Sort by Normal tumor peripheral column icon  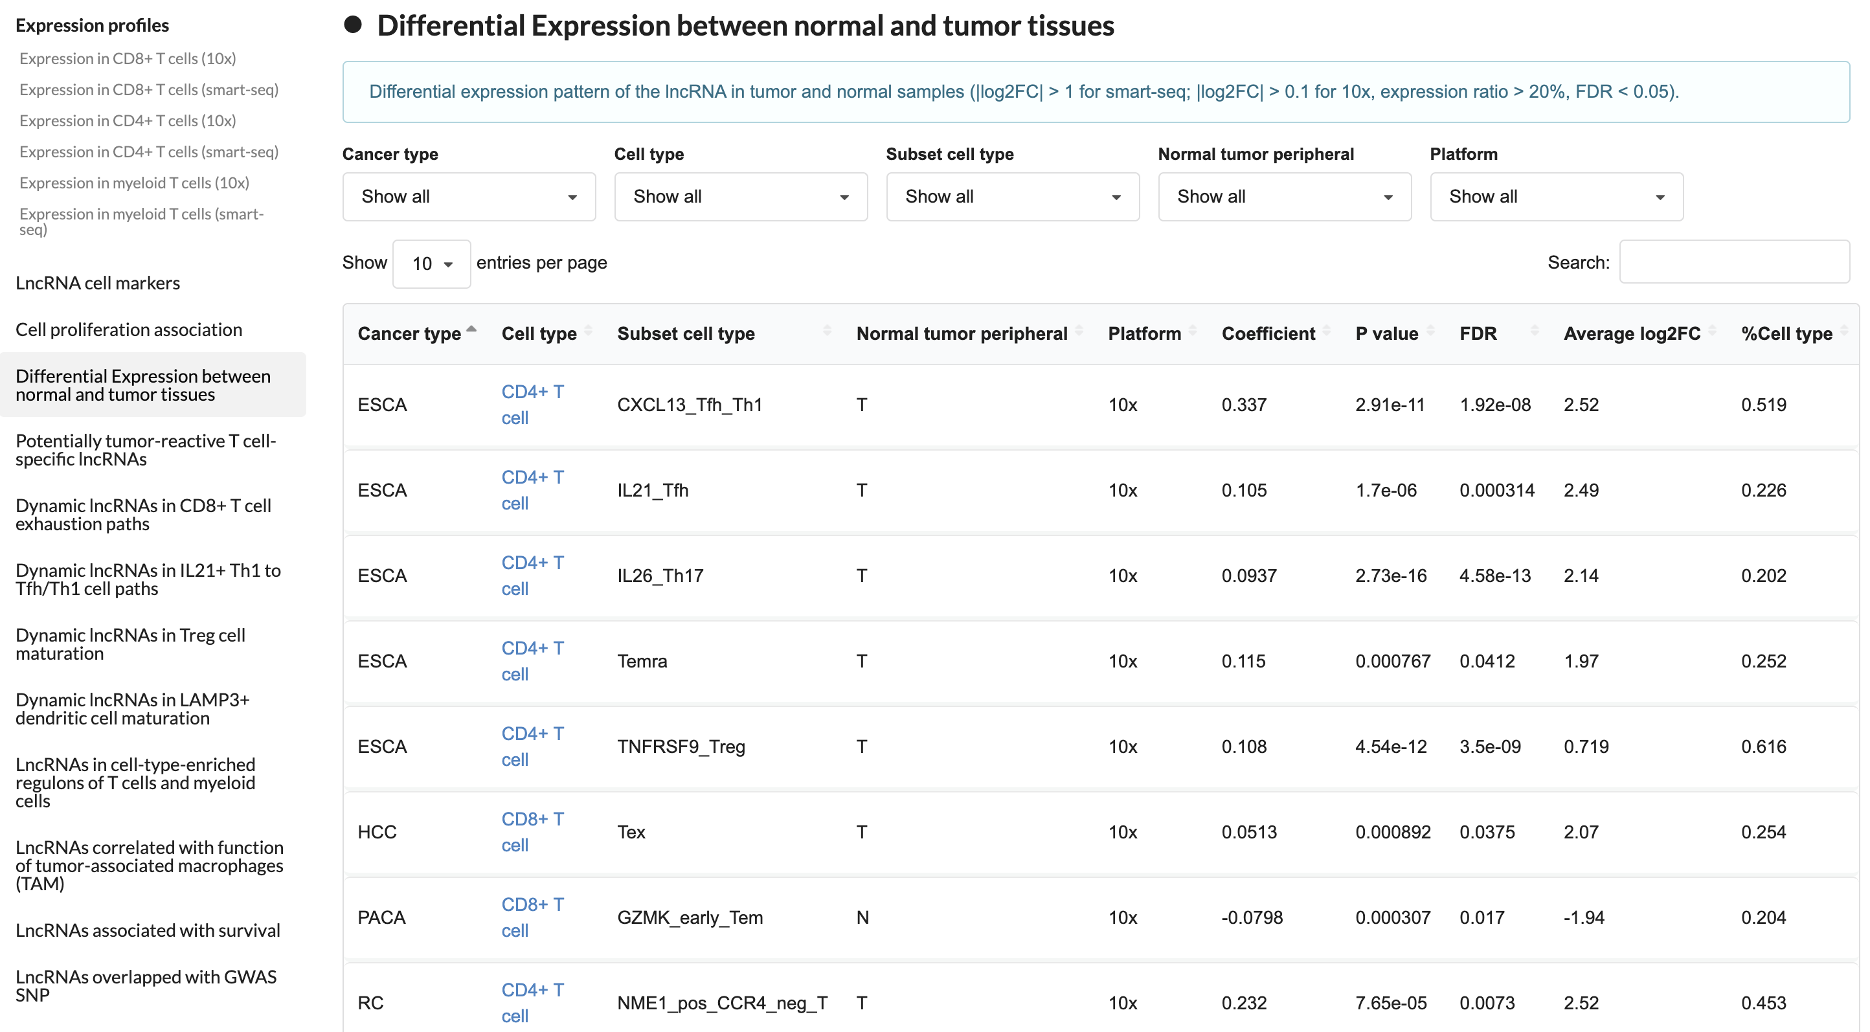point(1079,331)
